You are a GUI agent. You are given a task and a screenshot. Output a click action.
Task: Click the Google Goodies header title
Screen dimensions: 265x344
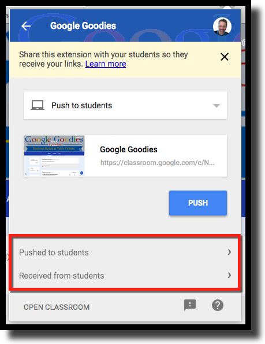coord(83,26)
